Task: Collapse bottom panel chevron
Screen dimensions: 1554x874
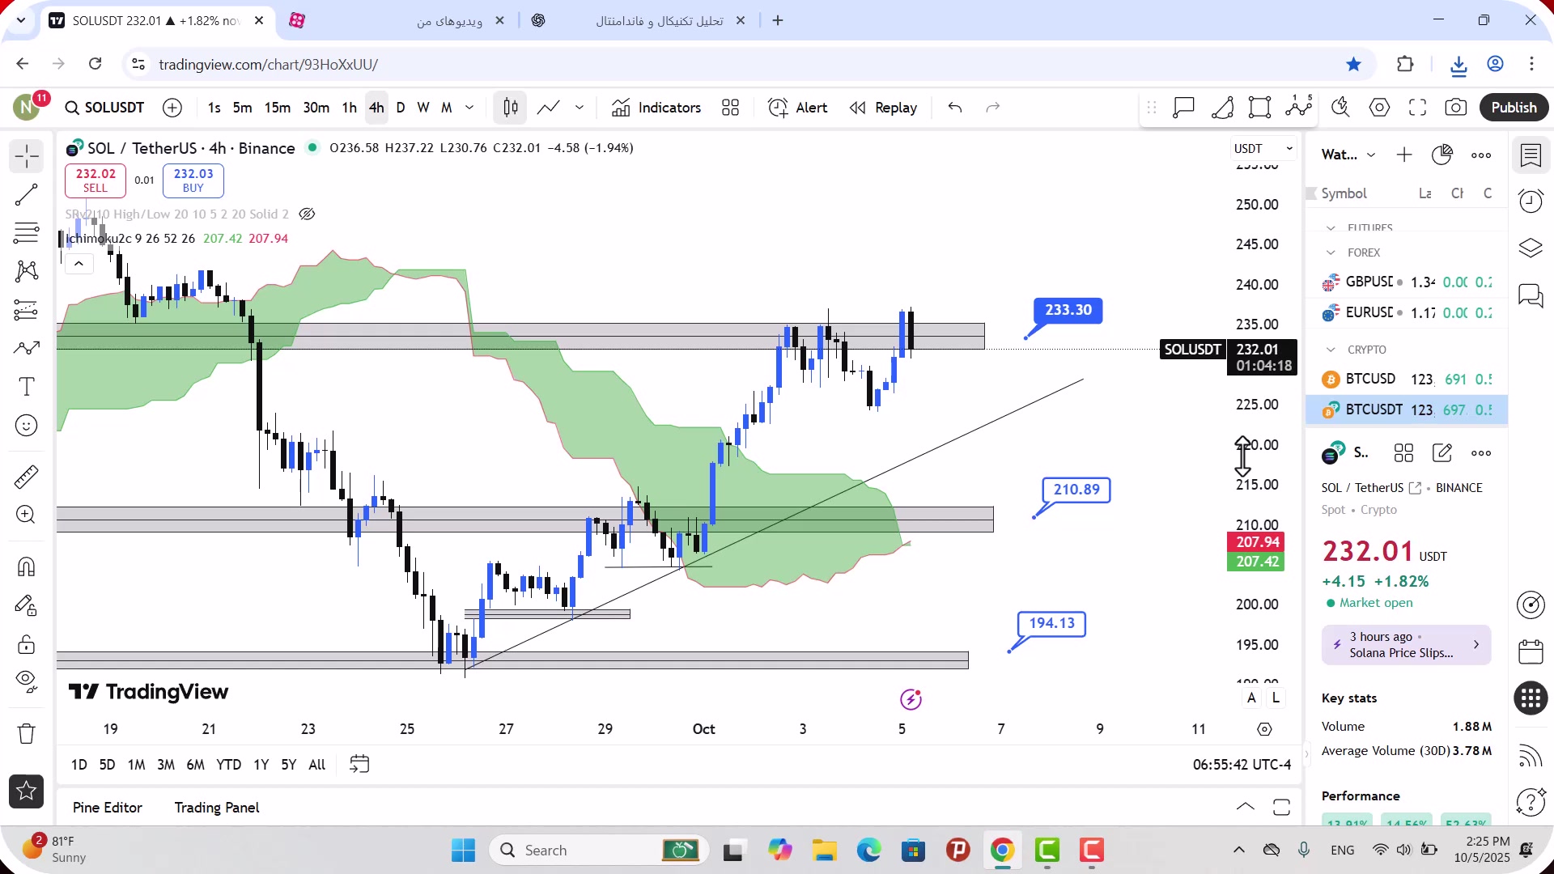Action: (1246, 807)
